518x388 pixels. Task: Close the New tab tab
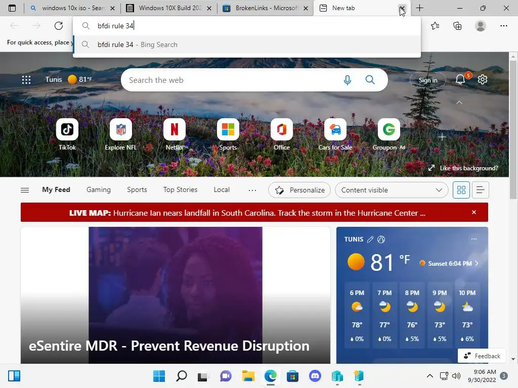[x=402, y=8]
